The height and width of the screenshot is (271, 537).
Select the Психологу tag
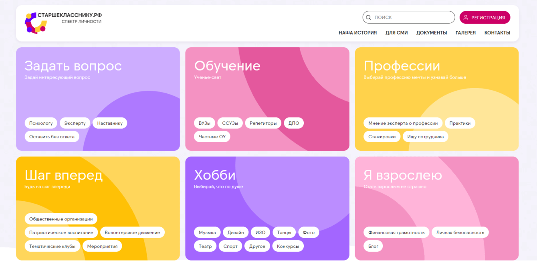pyautogui.click(x=41, y=123)
